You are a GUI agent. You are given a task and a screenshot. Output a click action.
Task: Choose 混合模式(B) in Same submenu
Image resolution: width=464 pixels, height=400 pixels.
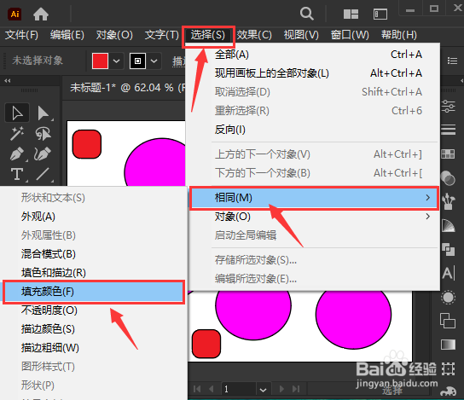[94, 254]
